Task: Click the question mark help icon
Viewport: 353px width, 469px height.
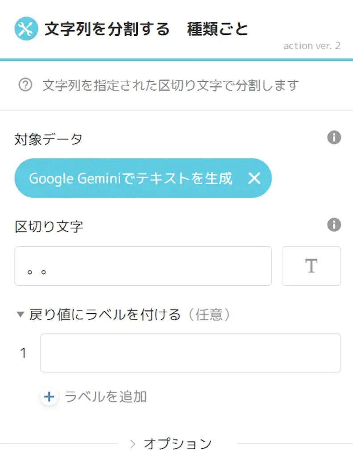Action: tap(25, 85)
